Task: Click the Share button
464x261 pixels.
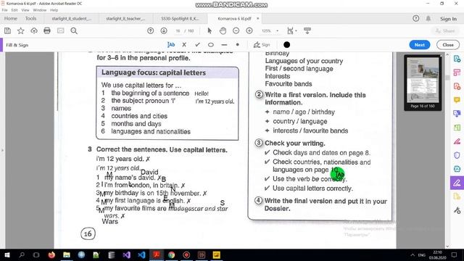Action: 445,30
